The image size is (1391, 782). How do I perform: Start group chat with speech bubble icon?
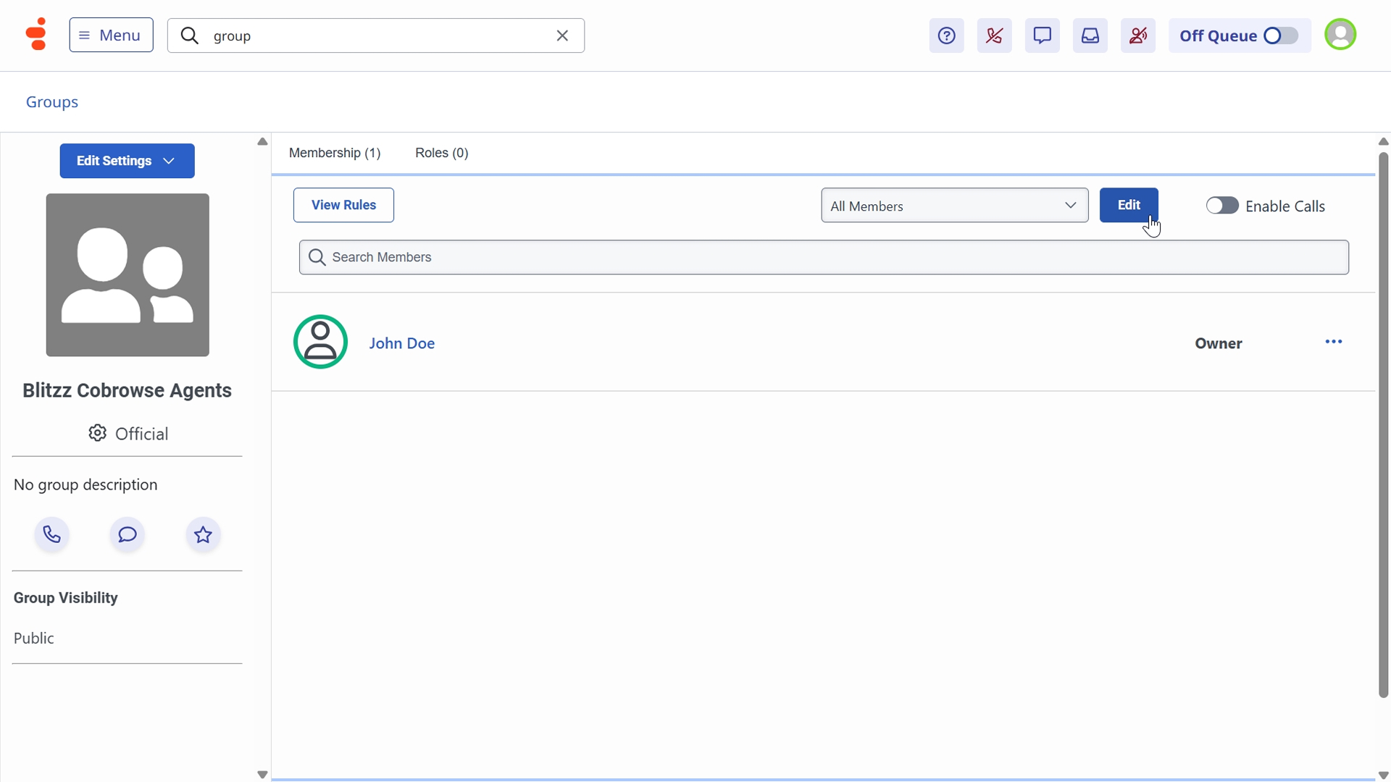(128, 534)
